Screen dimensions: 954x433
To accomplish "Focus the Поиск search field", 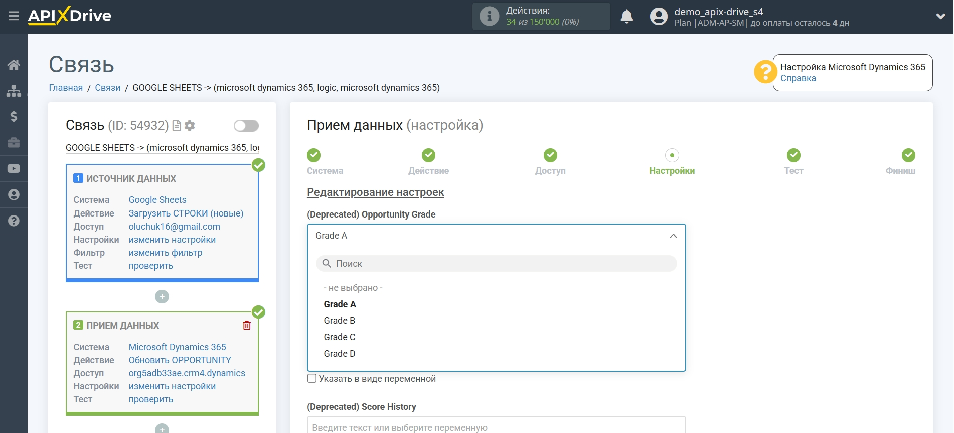I will pyautogui.click(x=497, y=264).
